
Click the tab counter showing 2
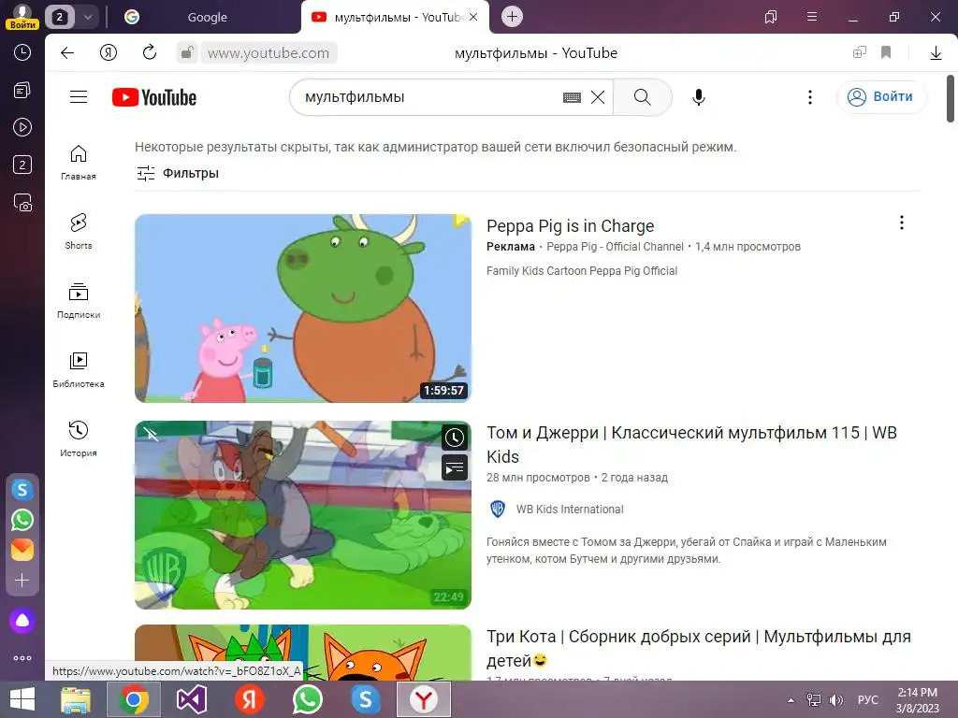pyautogui.click(x=59, y=17)
